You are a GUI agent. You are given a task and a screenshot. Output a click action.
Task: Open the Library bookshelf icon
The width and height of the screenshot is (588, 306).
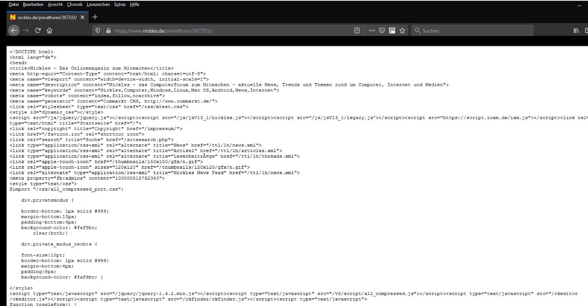click(576, 30)
